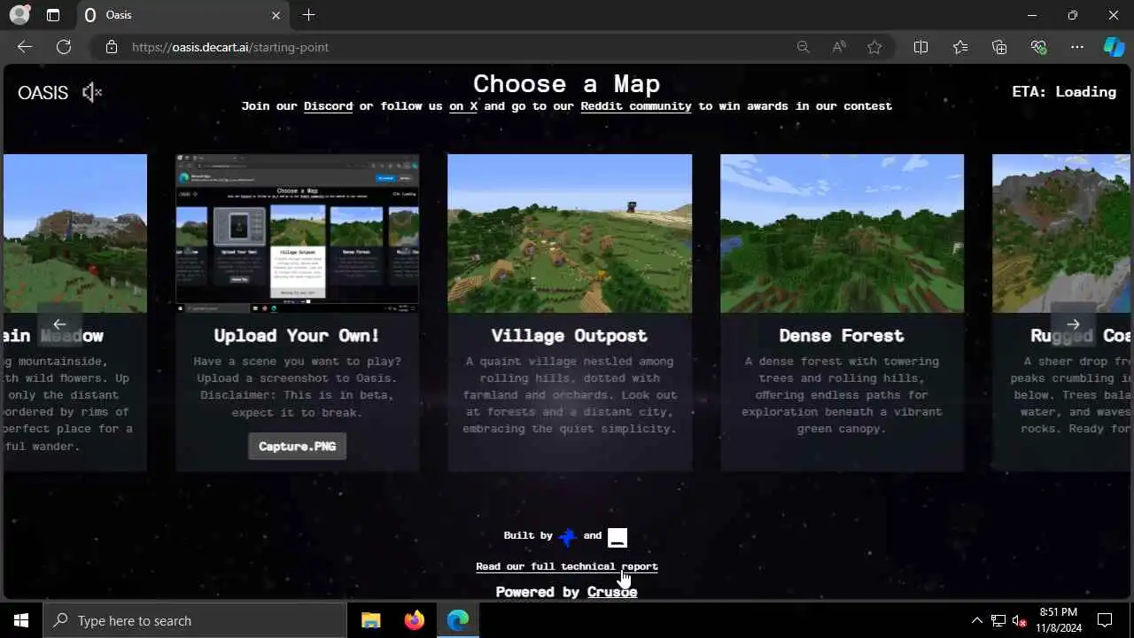Open the notifications center icon
This screenshot has width=1134, height=638.
pos(1105,620)
